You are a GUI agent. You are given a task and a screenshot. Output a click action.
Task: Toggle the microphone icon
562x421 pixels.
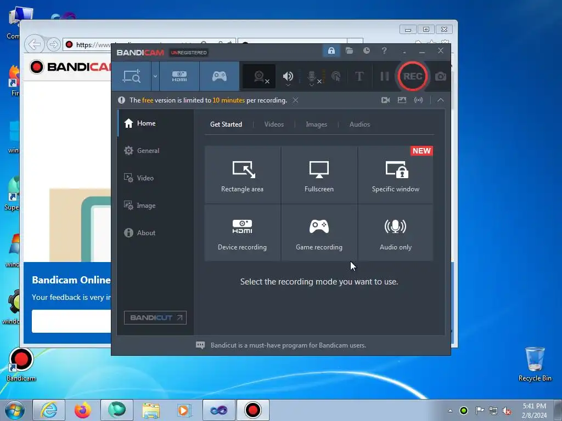click(312, 76)
